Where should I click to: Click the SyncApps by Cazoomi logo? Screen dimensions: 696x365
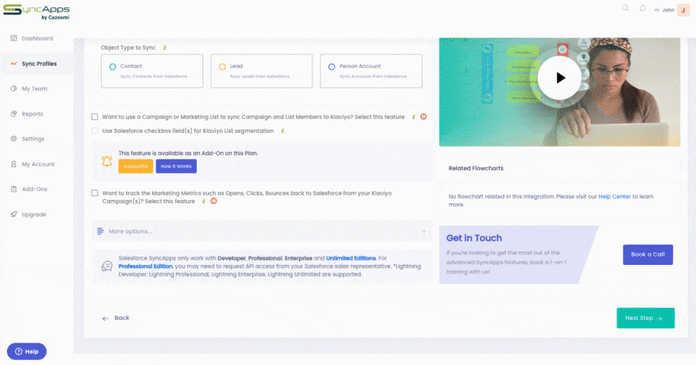[36, 12]
